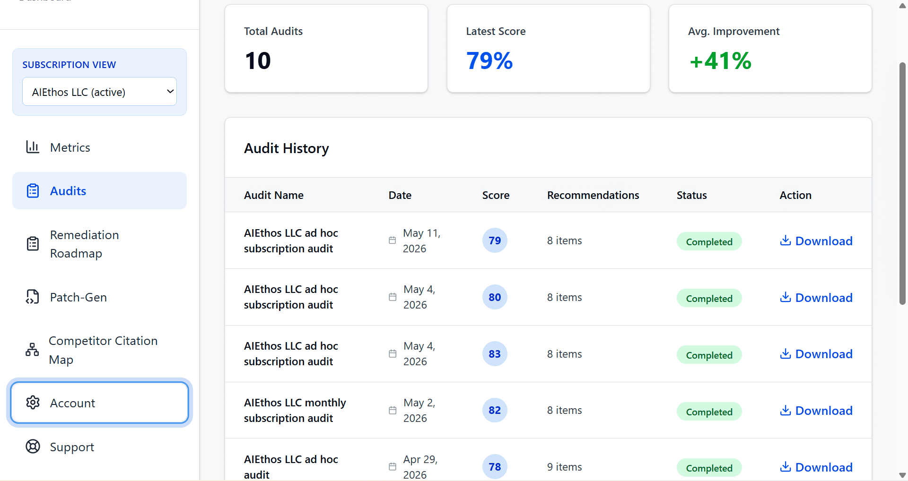Click the Metrics bar chart icon
The width and height of the screenshot is (908, 481).
click(x=33, y=147)
